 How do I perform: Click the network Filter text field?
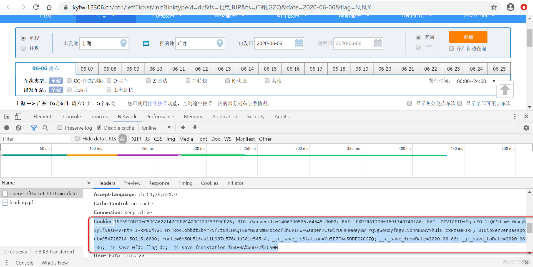coord(35,139)
